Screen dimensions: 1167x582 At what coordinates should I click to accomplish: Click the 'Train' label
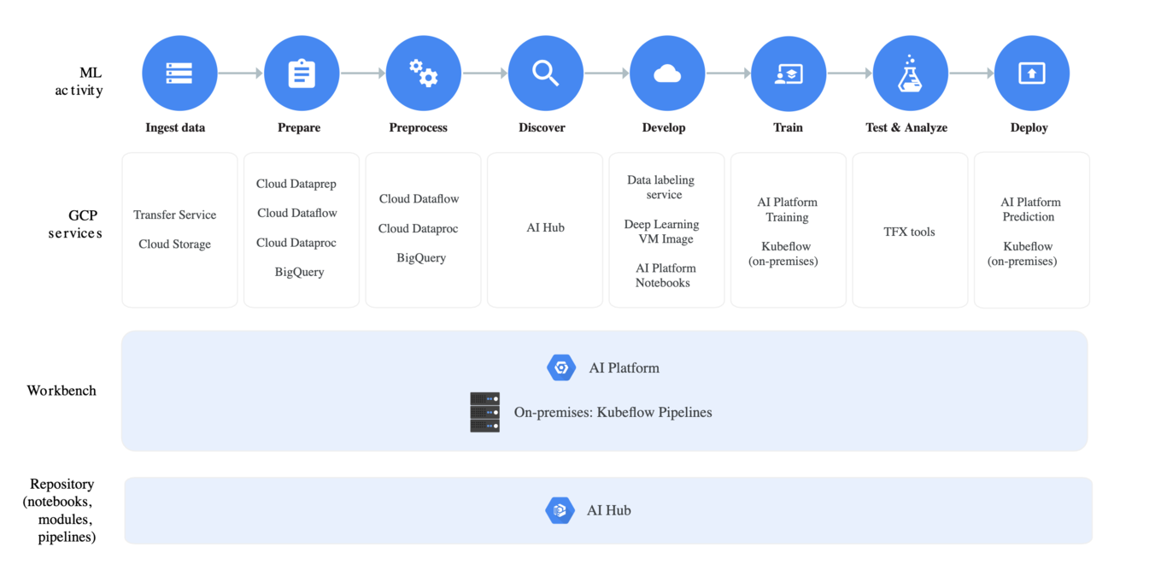pos(789,127)
